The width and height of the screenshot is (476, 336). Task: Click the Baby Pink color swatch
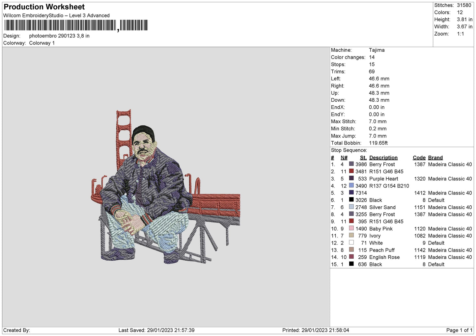click(x=351, y=228)
